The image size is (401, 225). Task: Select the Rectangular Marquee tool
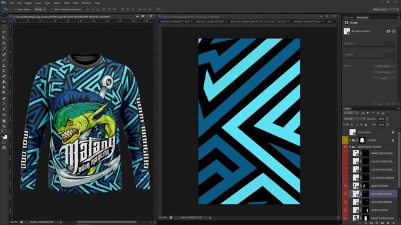pyautogui.click(x=4, y=27)
